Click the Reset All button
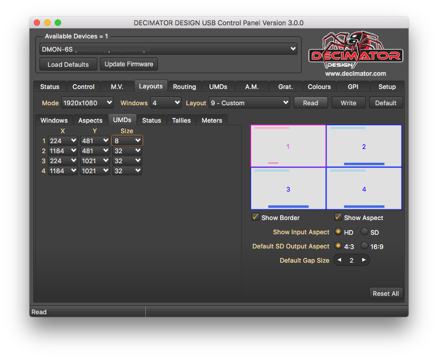The width and height of the screenshot is (438, 359). click(x=386, y=293)
